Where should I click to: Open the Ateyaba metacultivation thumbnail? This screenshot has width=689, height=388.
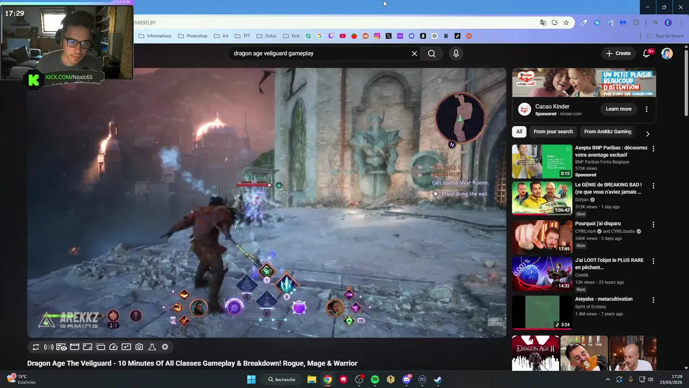point(542,312)
